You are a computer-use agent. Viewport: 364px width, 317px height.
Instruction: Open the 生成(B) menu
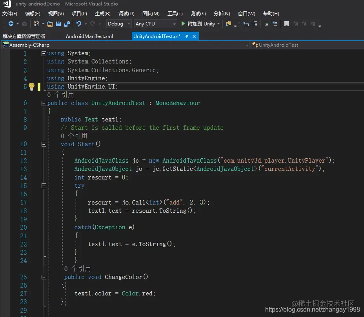103,14
